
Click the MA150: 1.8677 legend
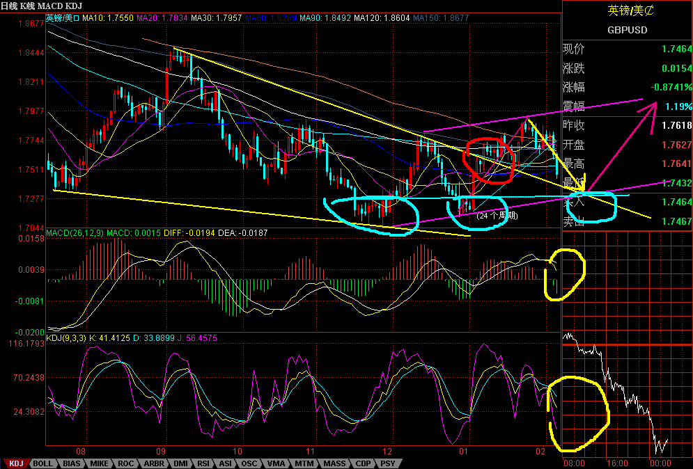(441, 18)
